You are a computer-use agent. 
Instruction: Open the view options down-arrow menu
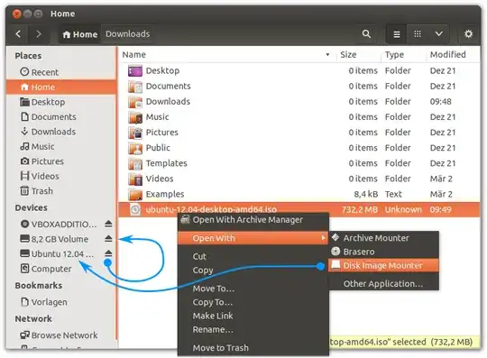pyautogui.click(x=438, y=34)
